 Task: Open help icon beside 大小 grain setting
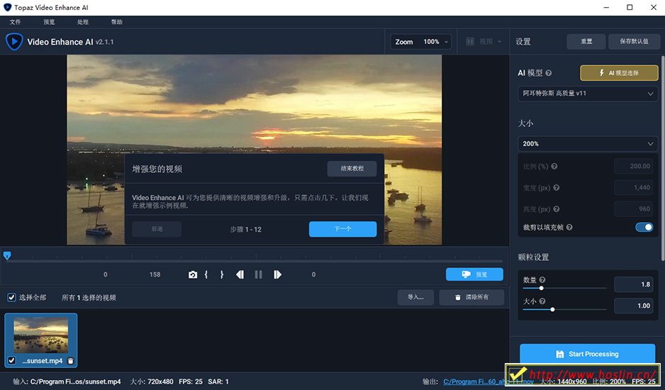(542, 301)
